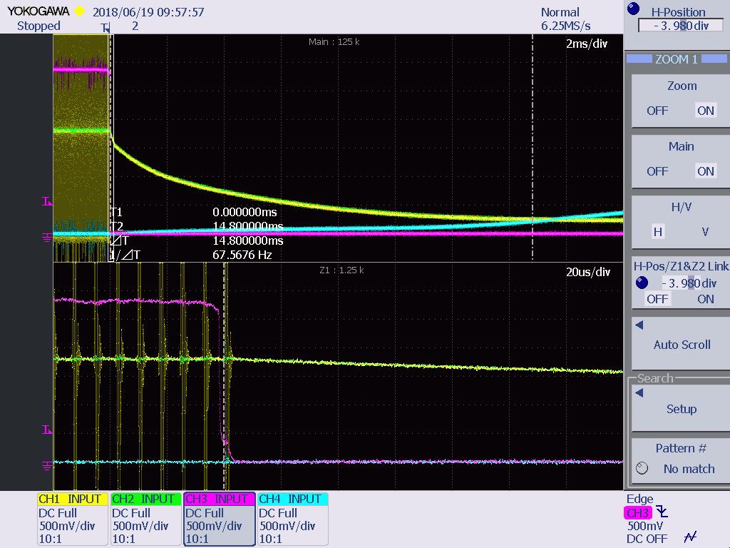Click the H-Position rotary knob icon

click(x=633, y=9)
